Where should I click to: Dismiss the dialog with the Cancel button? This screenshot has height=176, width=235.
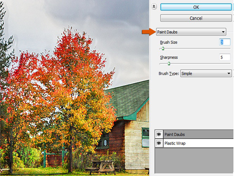196,18
